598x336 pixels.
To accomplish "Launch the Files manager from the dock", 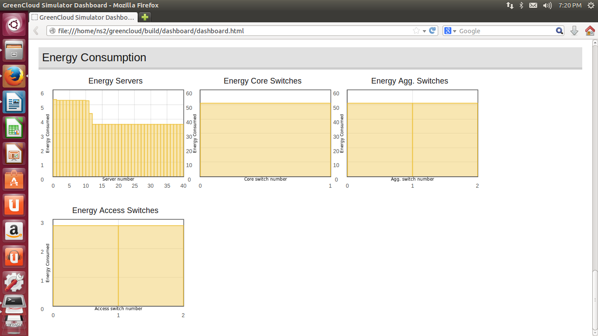I will click(14, 50).
